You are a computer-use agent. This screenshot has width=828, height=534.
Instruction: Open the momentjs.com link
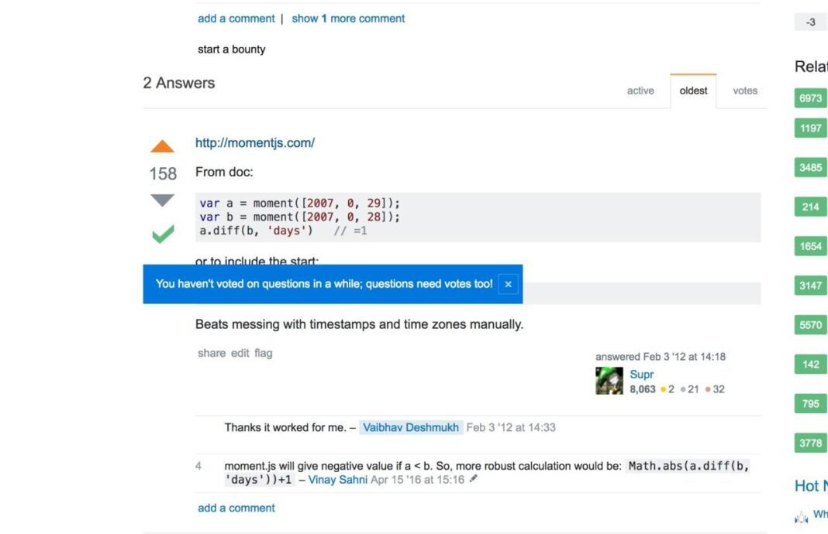(x=254, y=142)
